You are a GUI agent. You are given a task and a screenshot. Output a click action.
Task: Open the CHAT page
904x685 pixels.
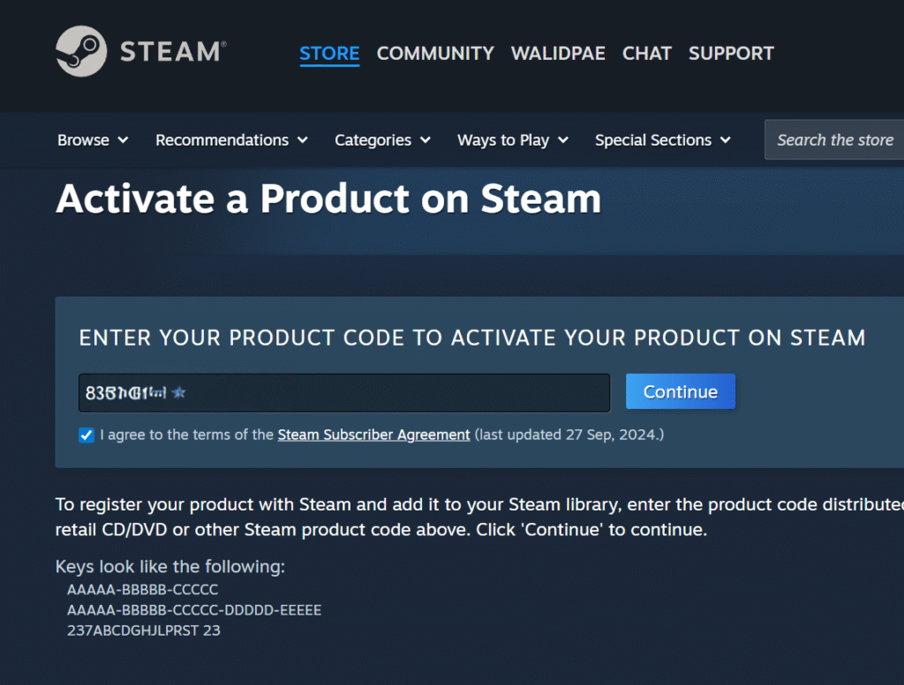(647, 54)
